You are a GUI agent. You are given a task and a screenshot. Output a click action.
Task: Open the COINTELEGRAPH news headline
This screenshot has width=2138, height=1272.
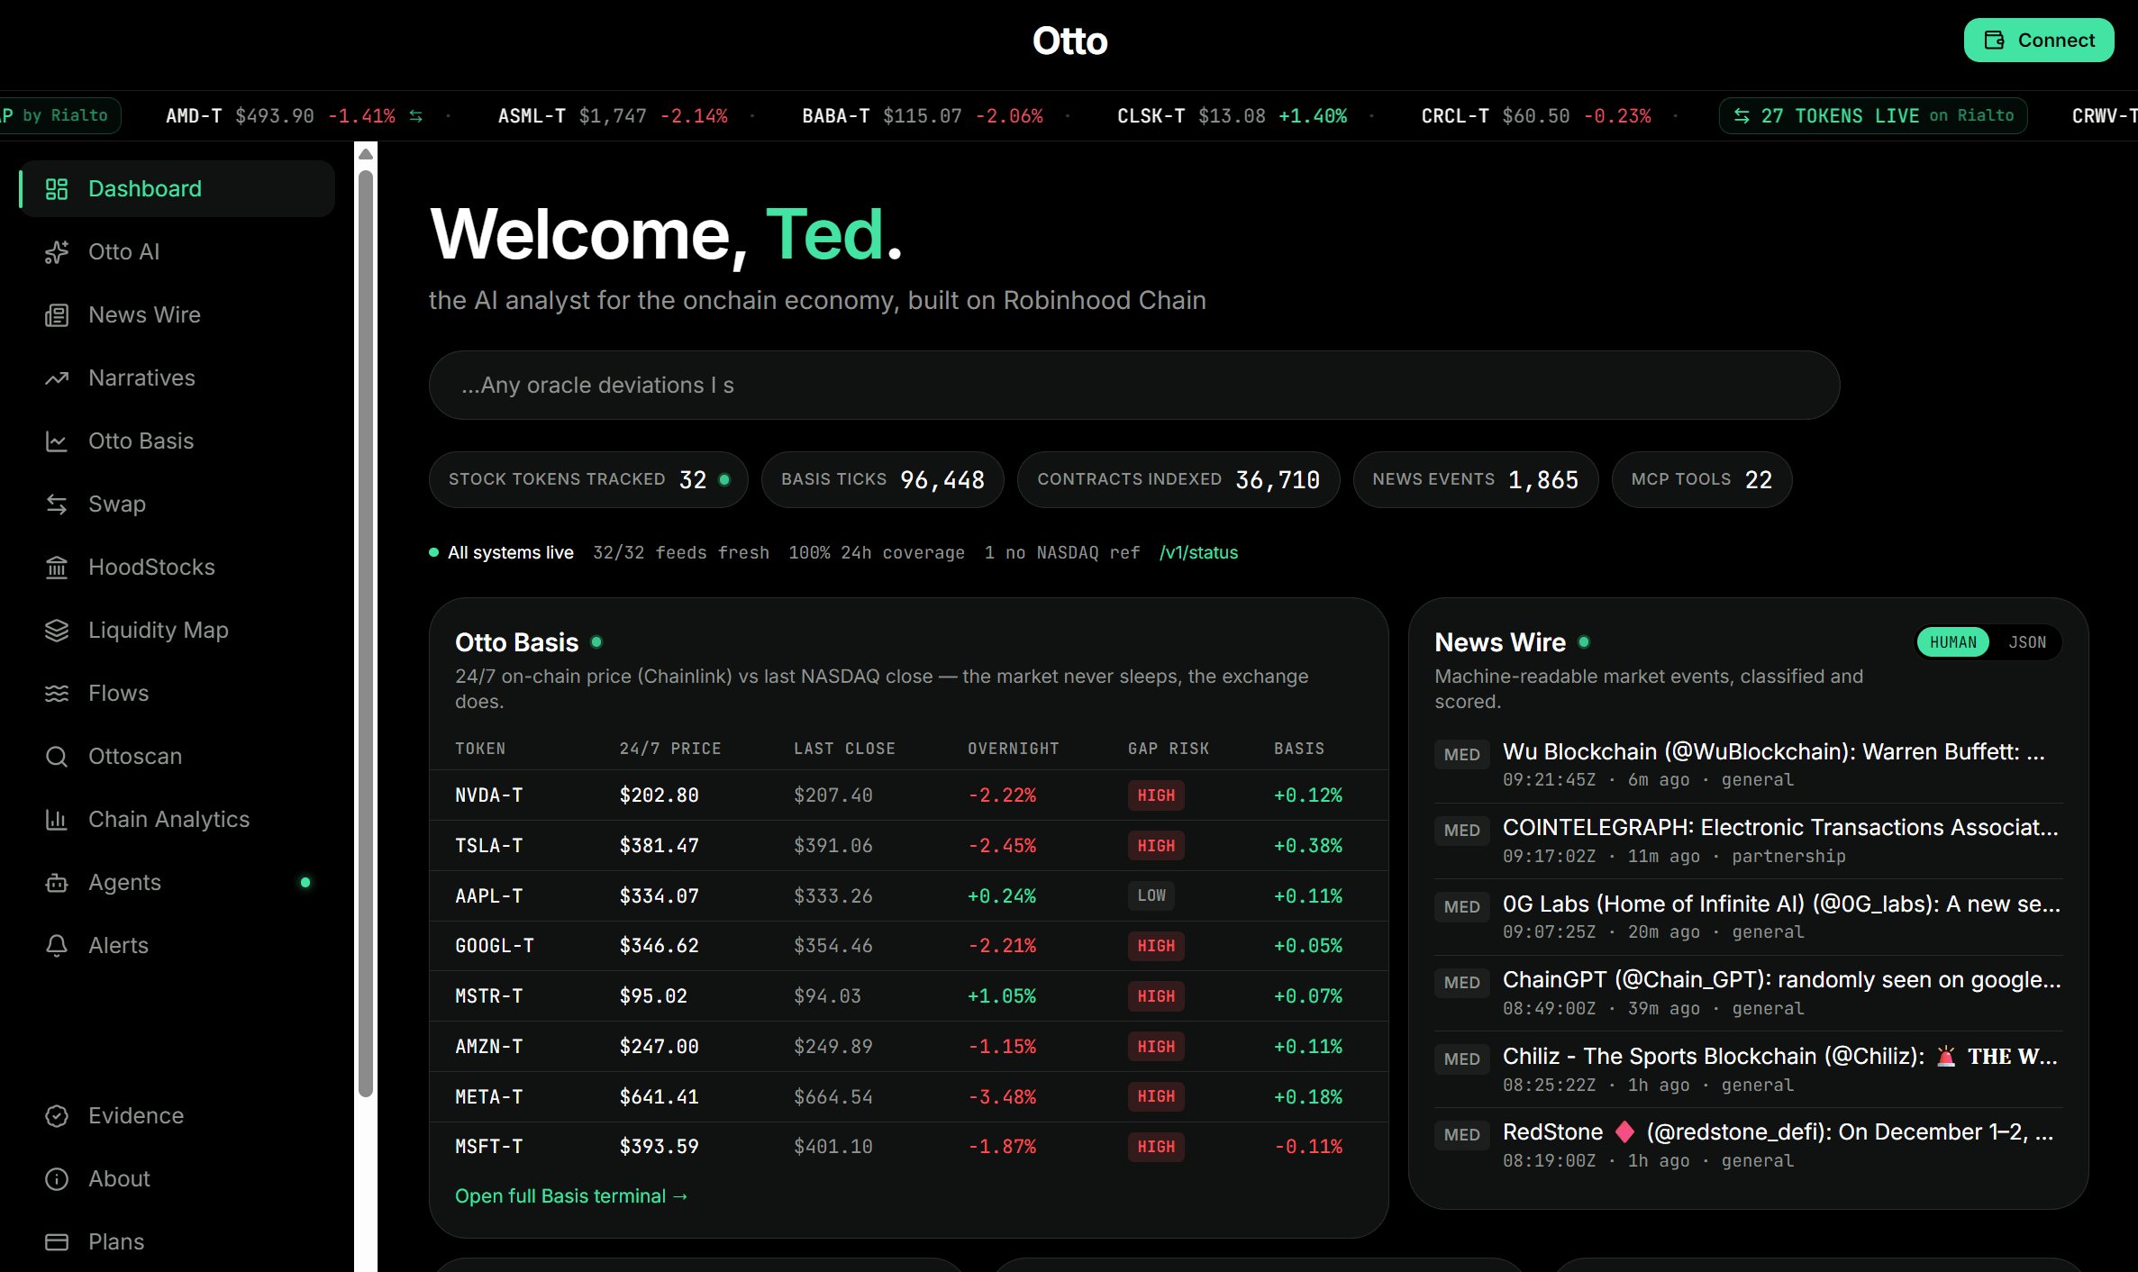[x=1780, y=828]
